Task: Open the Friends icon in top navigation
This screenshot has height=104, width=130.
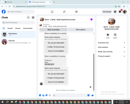Action: point(64,12)
